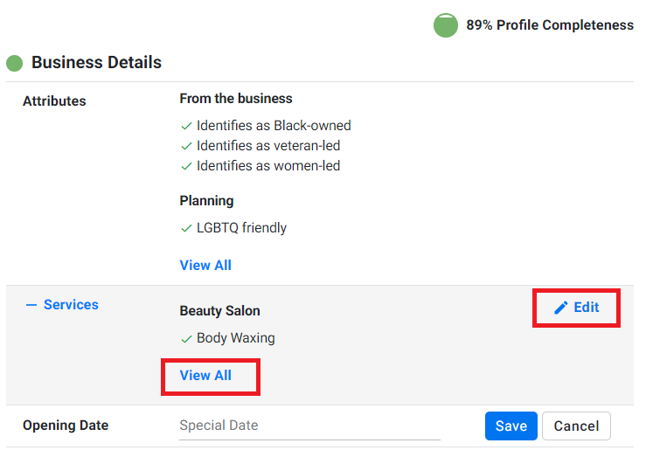Click the checkmark beside Identifies as women-led

186,166
